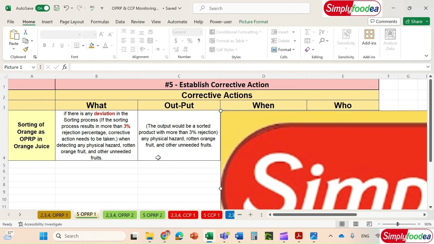The width and height of the screenshot is (434, 244).
Task: Click the AutoSum sigma icon
Action: [307, 32]
